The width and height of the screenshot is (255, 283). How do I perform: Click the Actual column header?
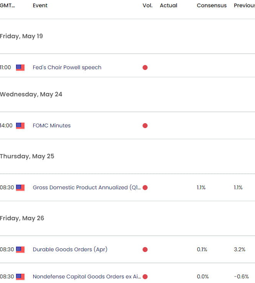169,5
